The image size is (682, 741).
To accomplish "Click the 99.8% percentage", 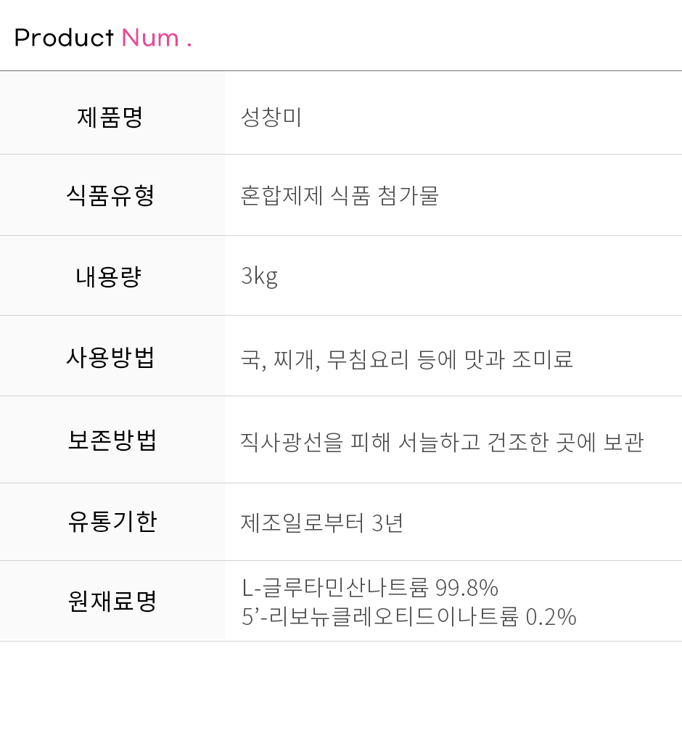I will pos(467,586).
